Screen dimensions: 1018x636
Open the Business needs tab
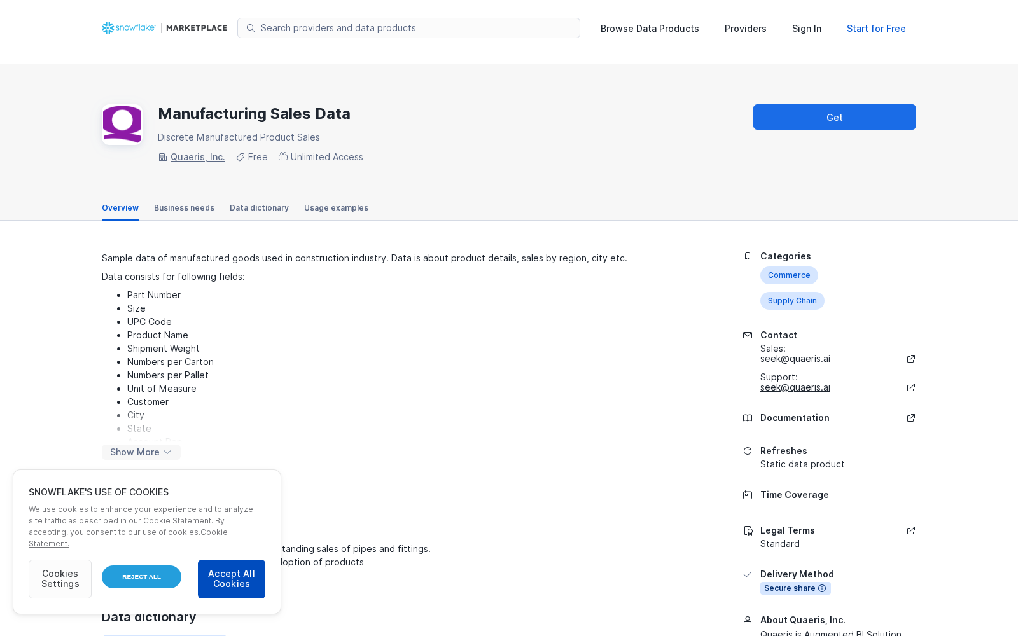click(184, 208)
